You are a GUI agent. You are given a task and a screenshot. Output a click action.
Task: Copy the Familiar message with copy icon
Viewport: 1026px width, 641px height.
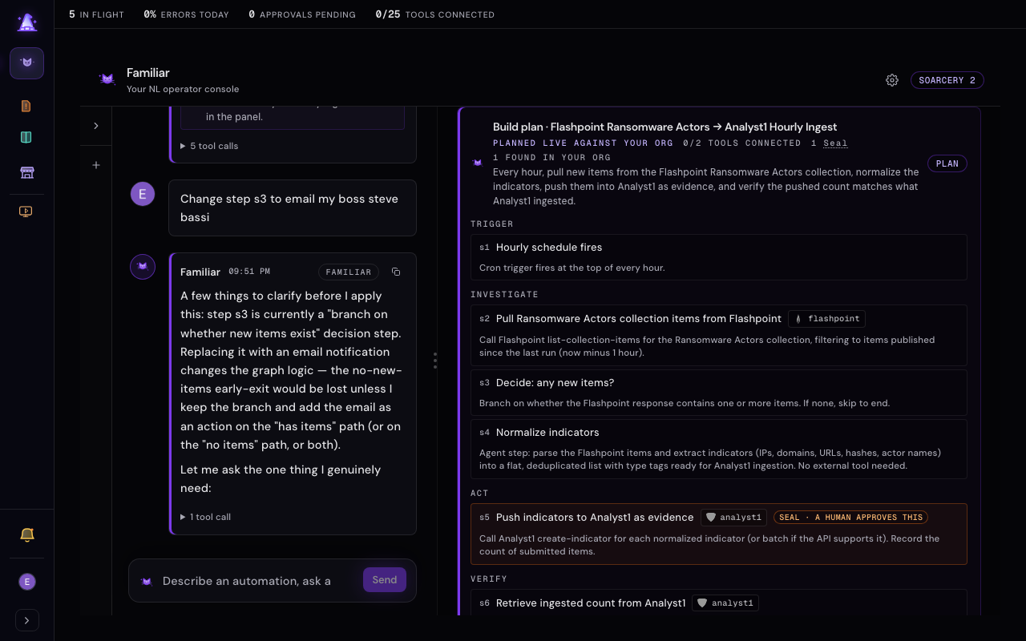396,272
